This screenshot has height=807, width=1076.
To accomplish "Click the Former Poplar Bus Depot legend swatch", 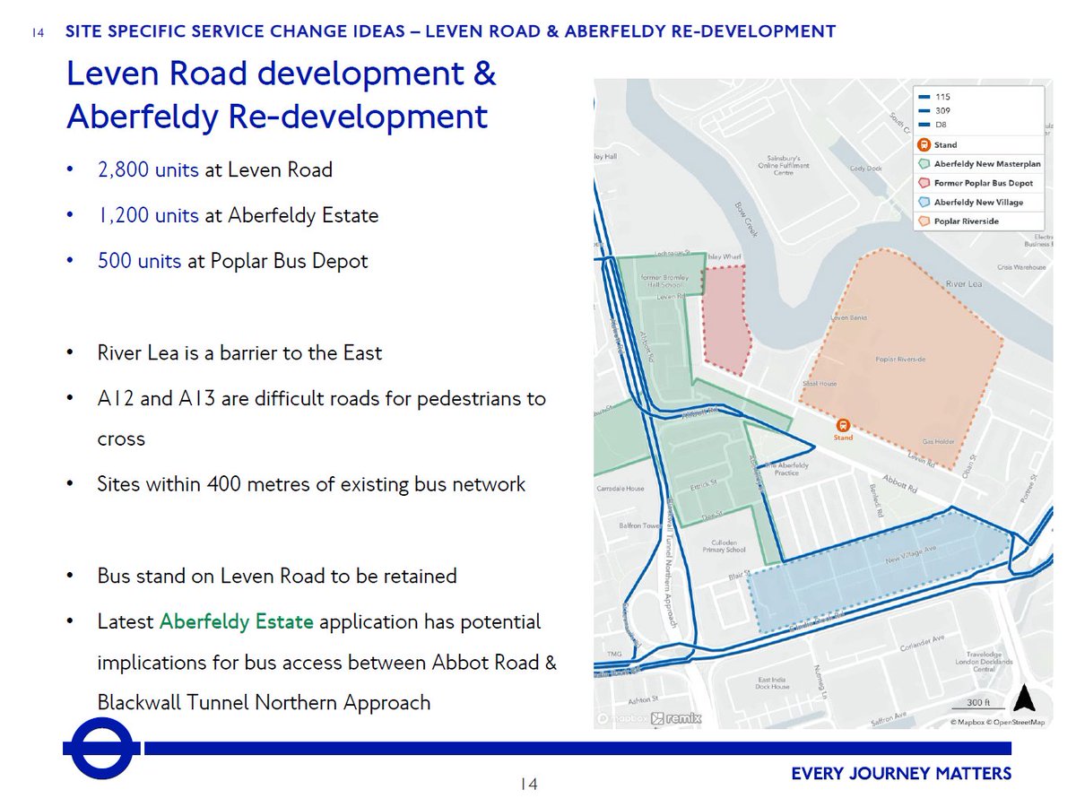I will tap(924, 183).
